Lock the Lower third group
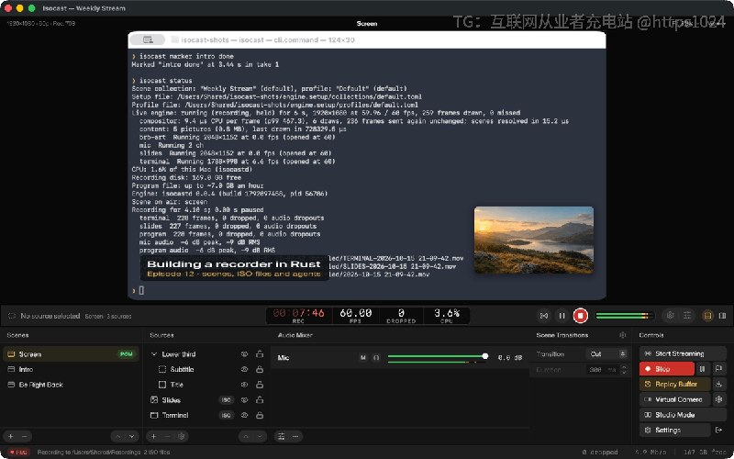Image resolution: width=734 pixels, height=459 pixels. 260,354
